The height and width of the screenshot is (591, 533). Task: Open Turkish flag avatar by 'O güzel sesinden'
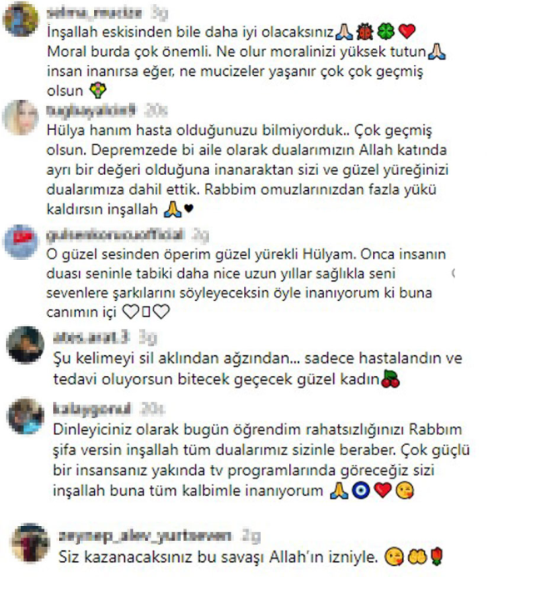[x=21, y=242]
